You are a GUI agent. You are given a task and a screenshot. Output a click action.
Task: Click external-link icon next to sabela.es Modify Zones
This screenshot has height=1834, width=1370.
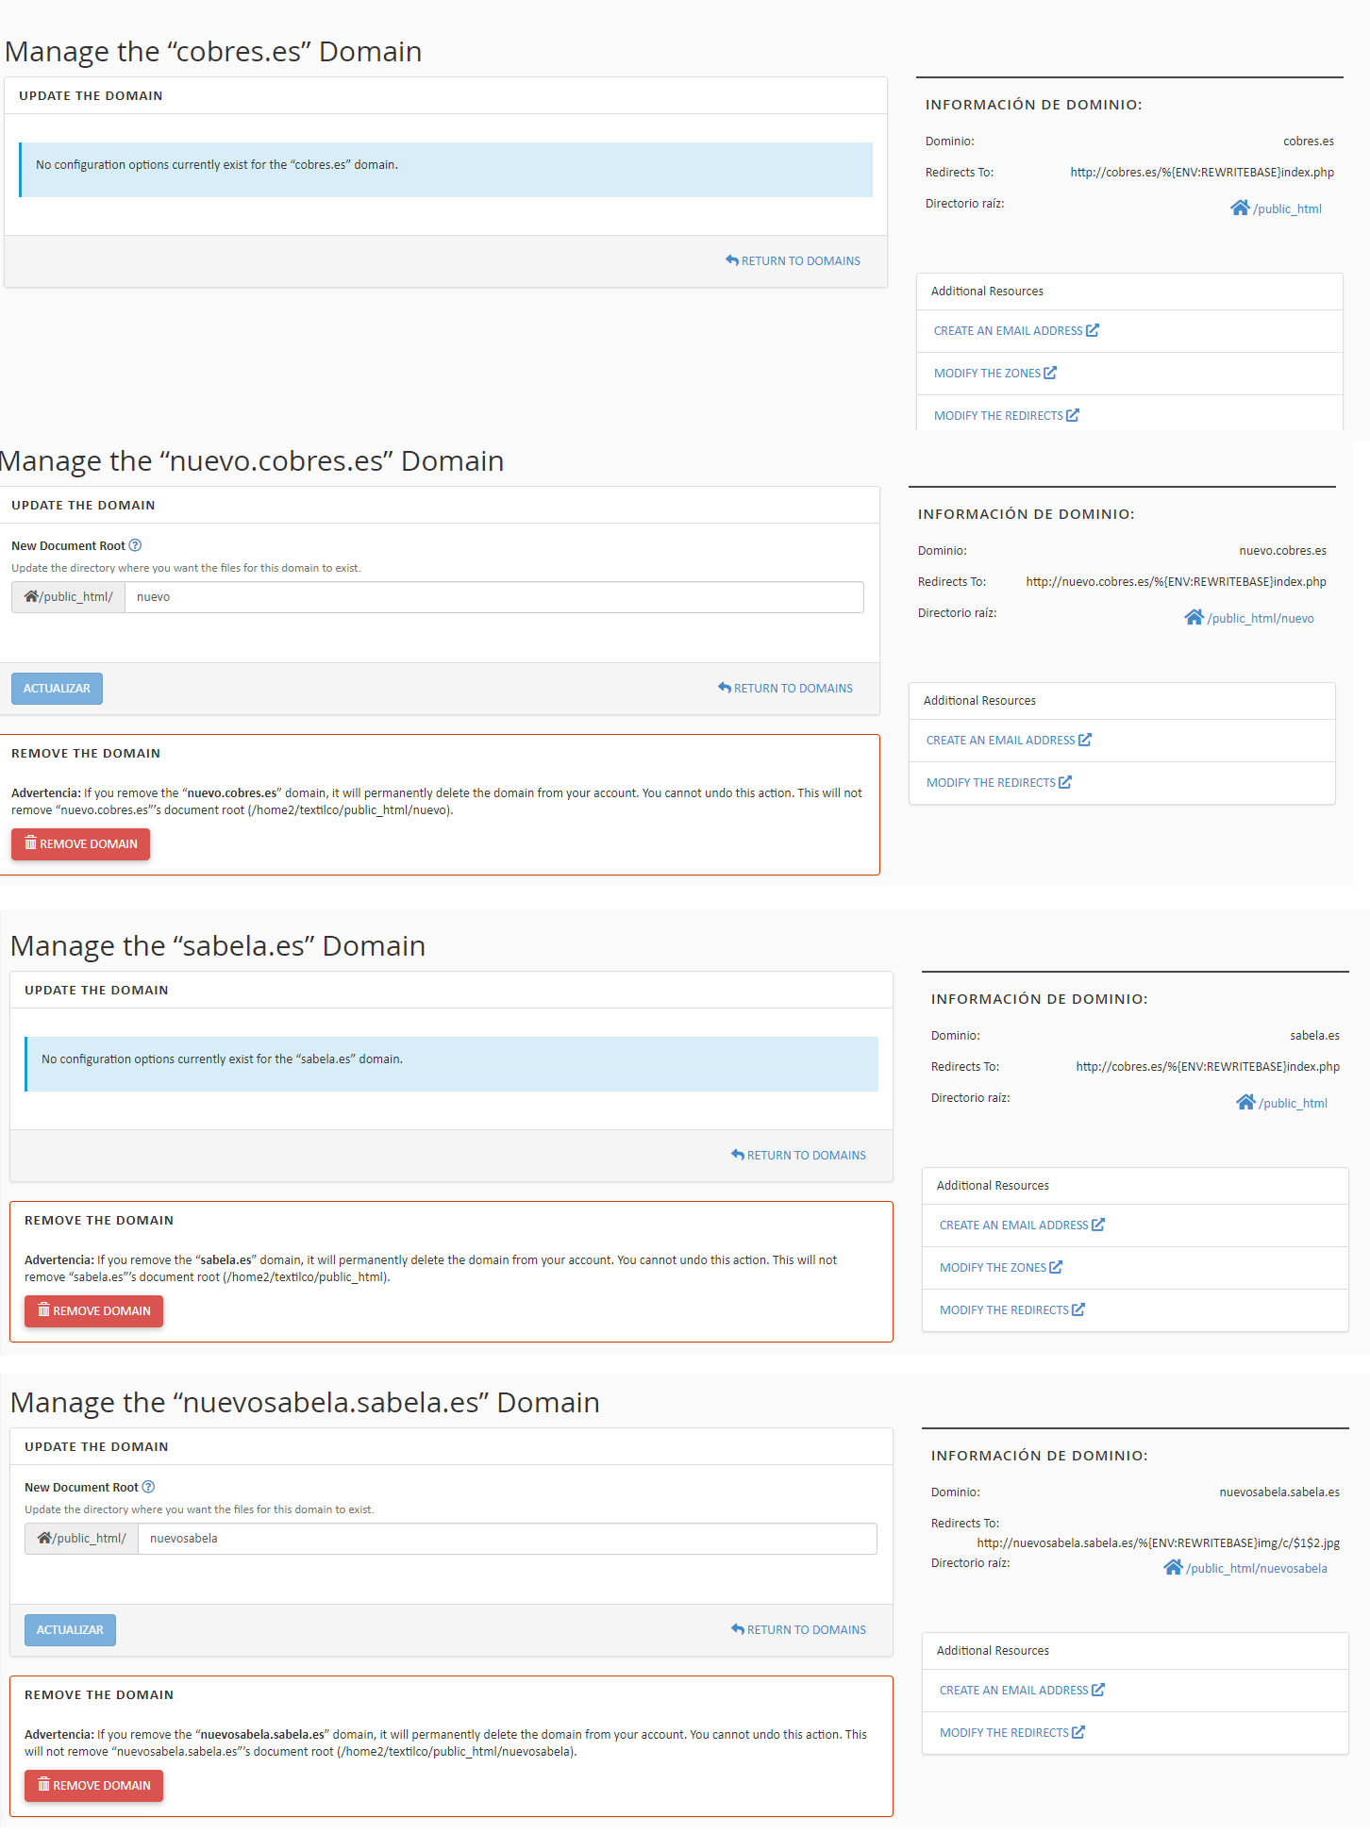pos(1056,1267)
